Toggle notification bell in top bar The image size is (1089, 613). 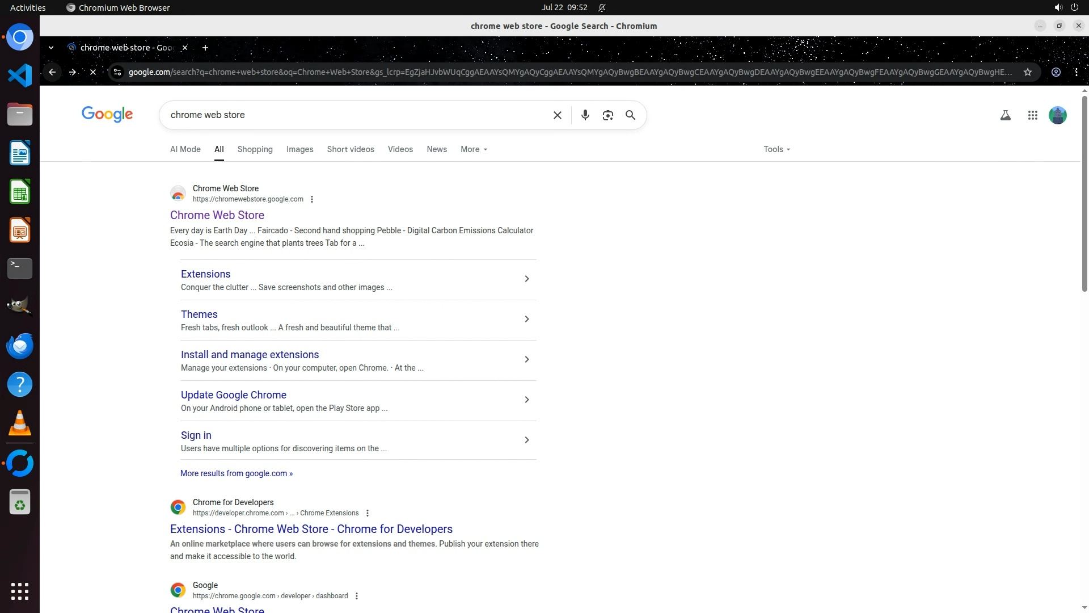pyautogui.click(x=602, y=8)
